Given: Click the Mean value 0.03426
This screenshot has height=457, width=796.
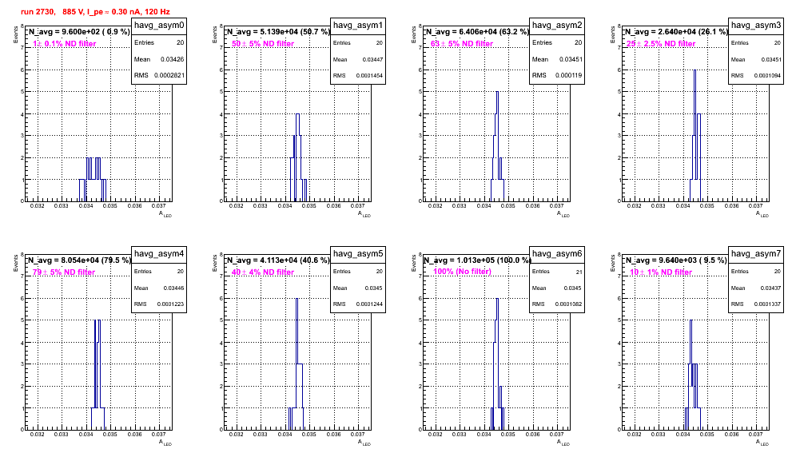Looking at the screenshot, I should 172,59.
